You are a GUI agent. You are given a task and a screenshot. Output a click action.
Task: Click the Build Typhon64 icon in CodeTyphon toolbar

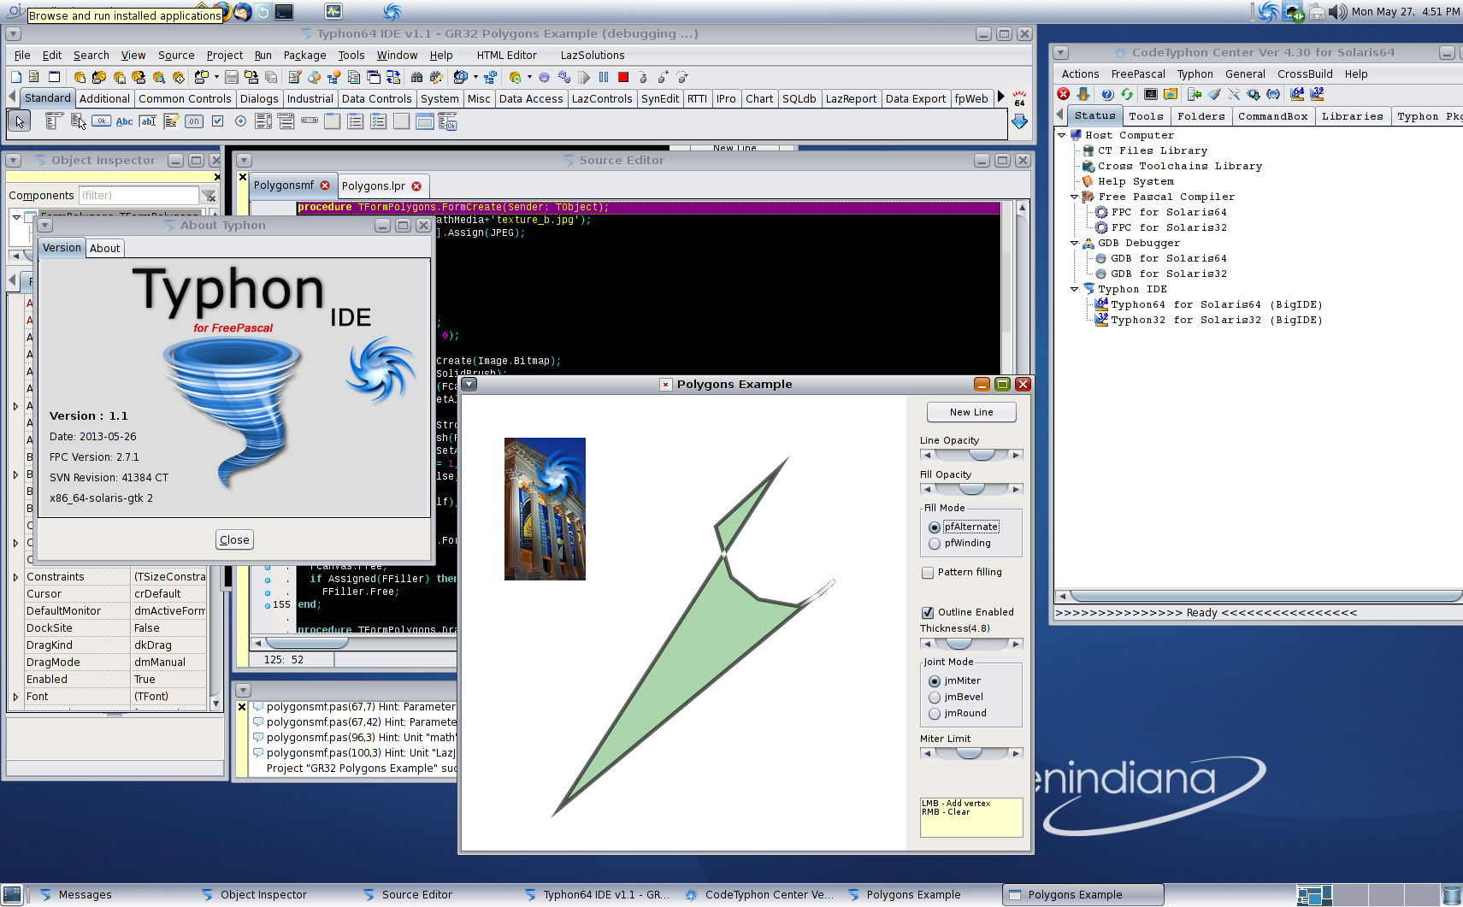pos(1297,94)
